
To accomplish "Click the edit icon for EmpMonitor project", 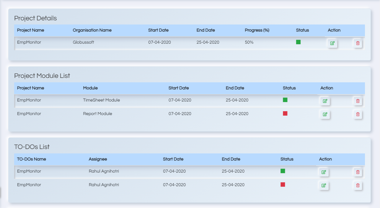I will 332,43.
